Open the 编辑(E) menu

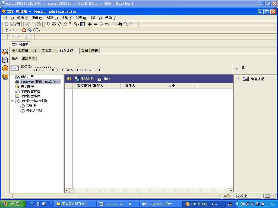[x=23, y=18]
